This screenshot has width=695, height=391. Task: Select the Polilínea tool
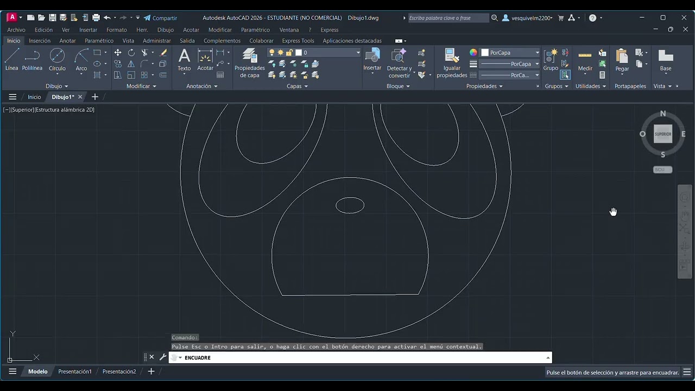click(33, 60)
